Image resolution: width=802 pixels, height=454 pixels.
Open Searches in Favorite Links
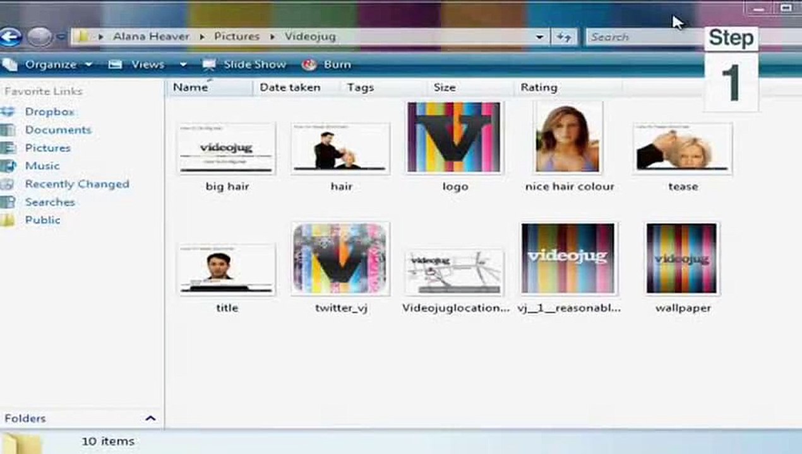click(50, 202)
